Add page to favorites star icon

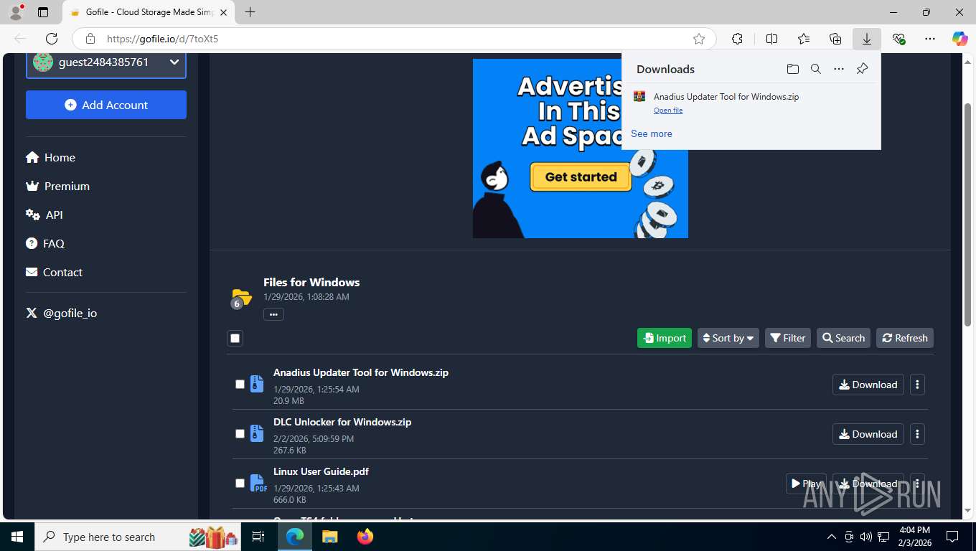click(x=699, y=39)
